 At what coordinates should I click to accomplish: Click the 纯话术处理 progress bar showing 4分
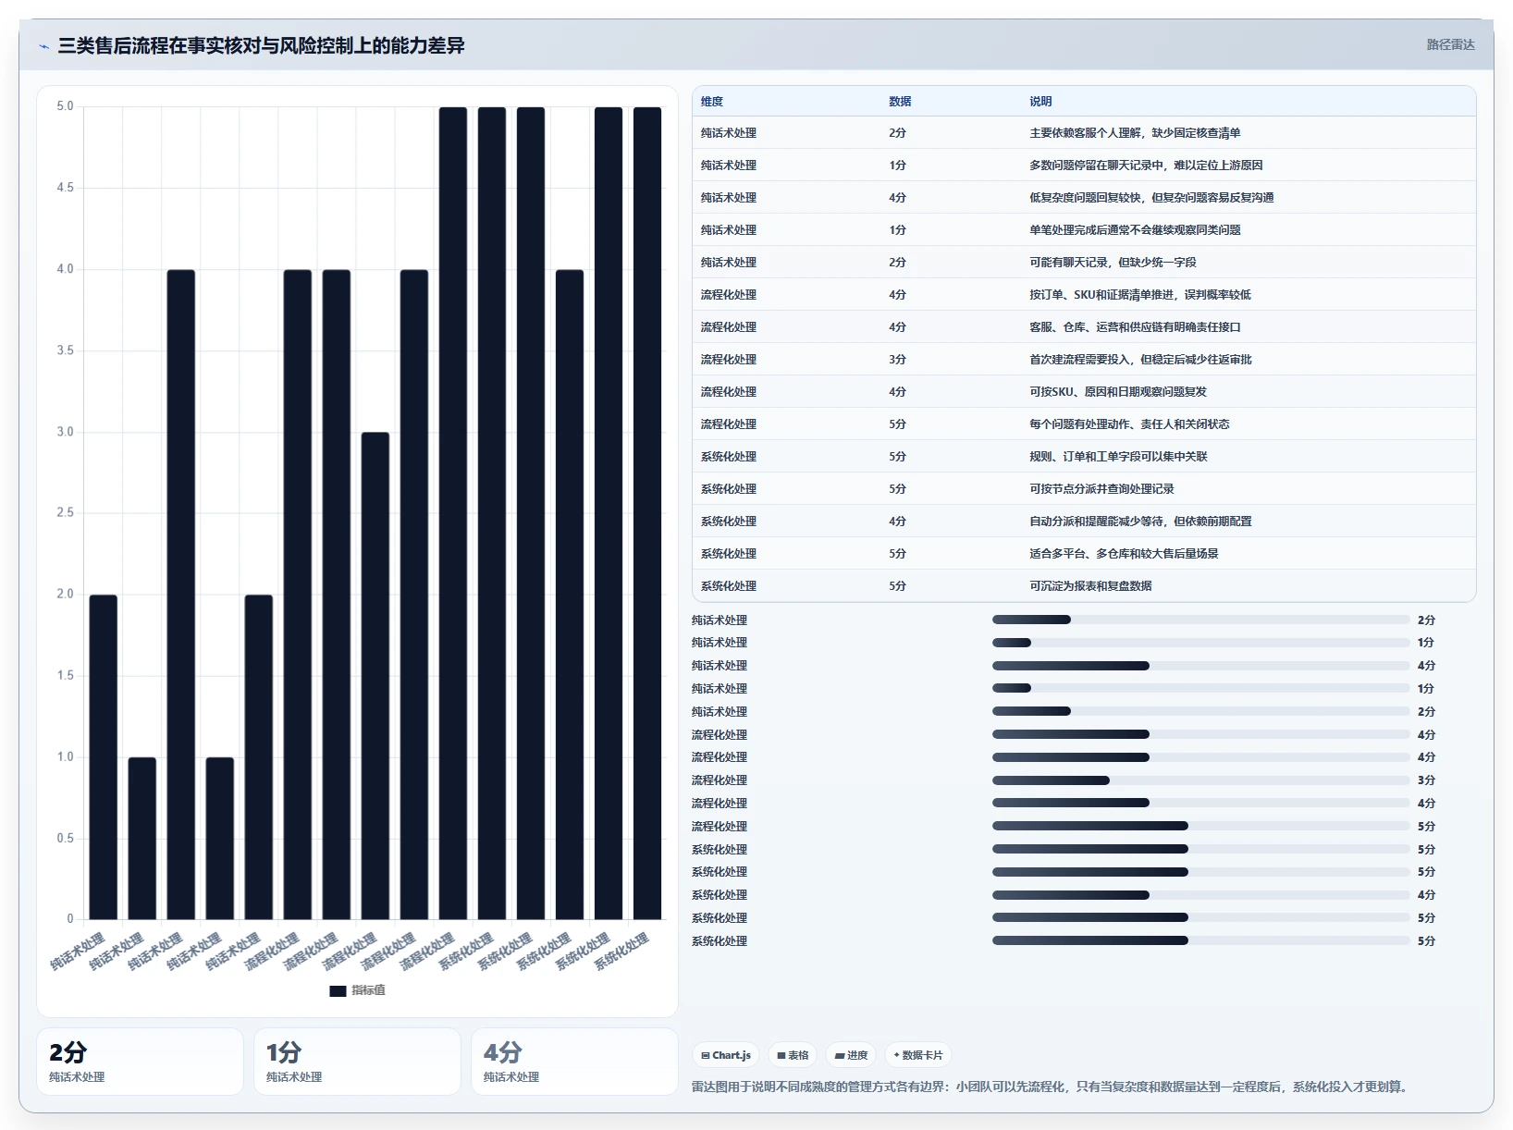(1200, 666)
